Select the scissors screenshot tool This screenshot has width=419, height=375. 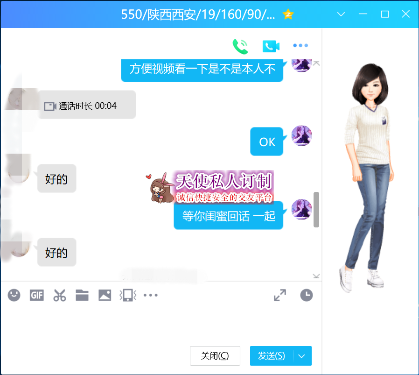point(59,295)
